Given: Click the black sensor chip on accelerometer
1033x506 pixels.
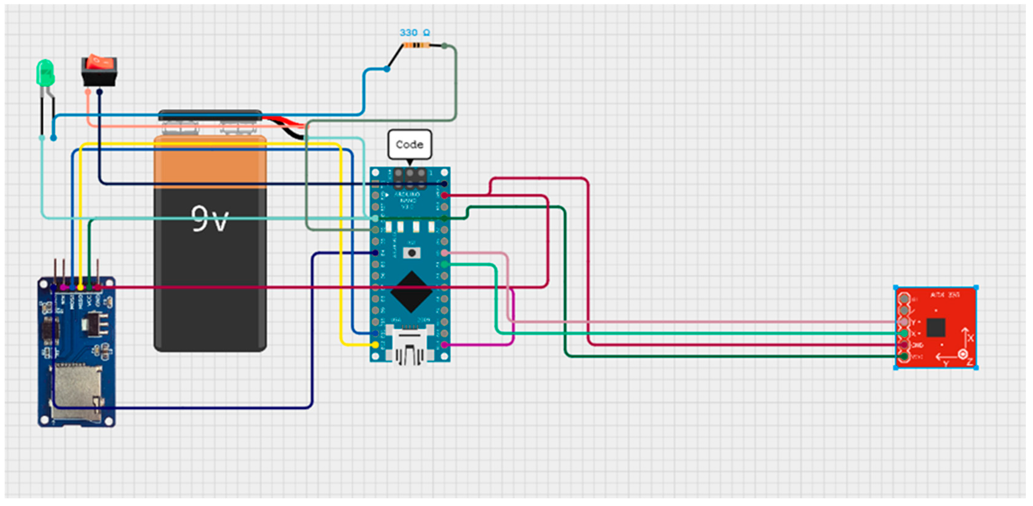Looking at the screenshot, I should (936, 328).
